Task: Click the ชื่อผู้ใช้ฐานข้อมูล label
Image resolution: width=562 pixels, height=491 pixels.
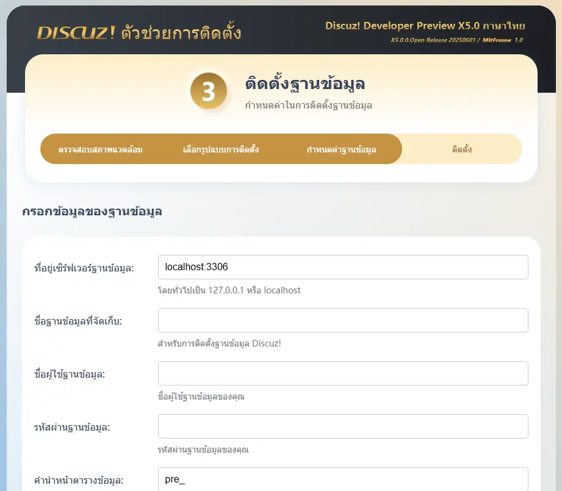Action: tap(70, 374)
